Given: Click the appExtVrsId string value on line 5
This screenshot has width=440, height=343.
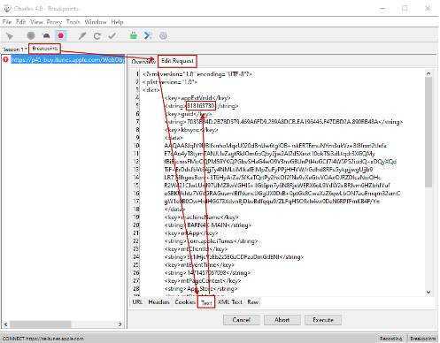Looking at the screenshot, I should pyautogui.click(x=200, y=105).
